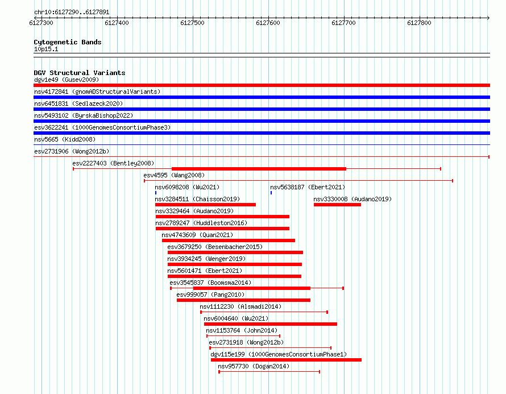Open nsv6098208 (Wu2021) variant
Screen dimensions: 506x394
[187, 187]
